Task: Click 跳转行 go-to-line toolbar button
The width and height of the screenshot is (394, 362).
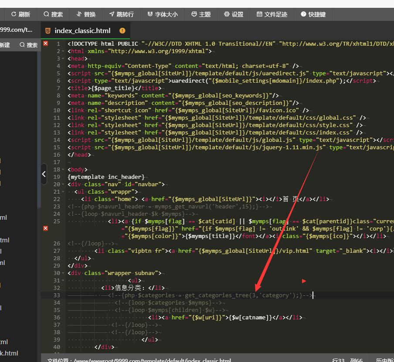Action: pos(121,14)
